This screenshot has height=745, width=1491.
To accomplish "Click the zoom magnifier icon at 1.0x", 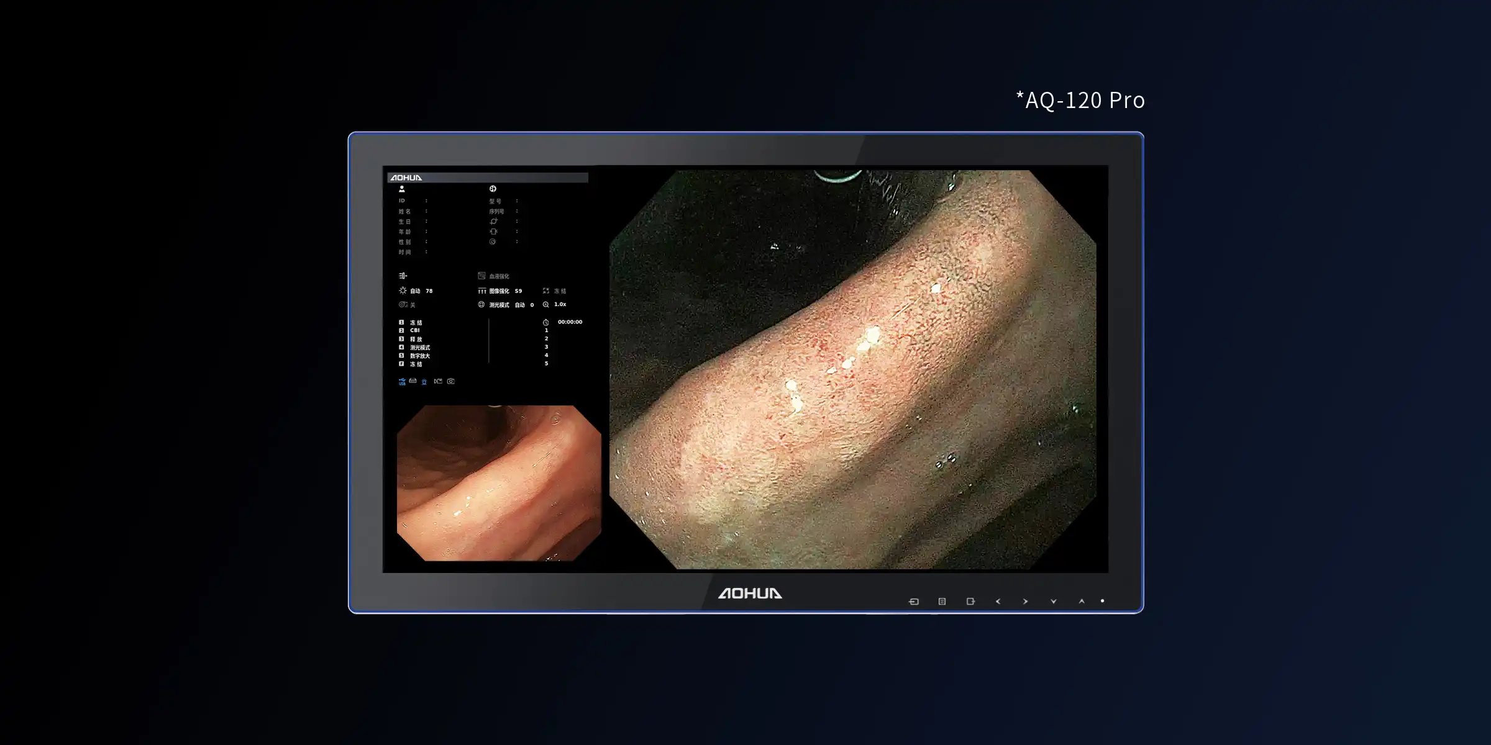I will point(546,304).
